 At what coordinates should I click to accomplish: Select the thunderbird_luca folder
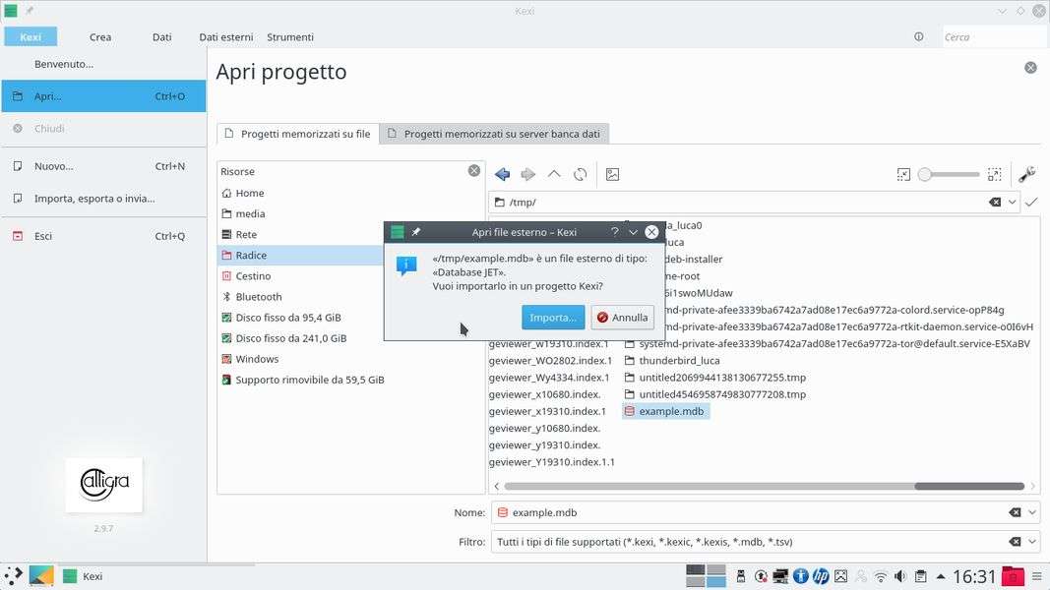point(672,361)
